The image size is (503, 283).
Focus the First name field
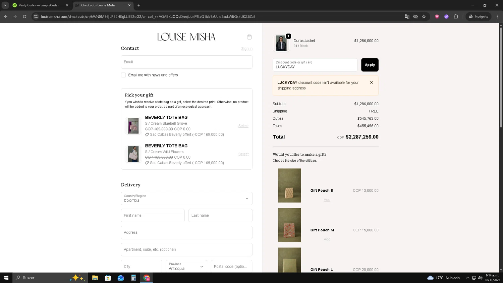153,216
